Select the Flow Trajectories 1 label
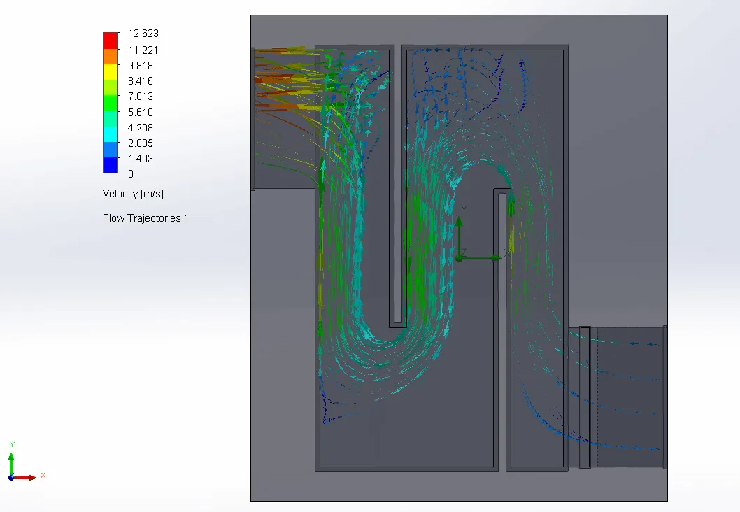Viewport: 740px width, 512px height. (x=145, y=218)
